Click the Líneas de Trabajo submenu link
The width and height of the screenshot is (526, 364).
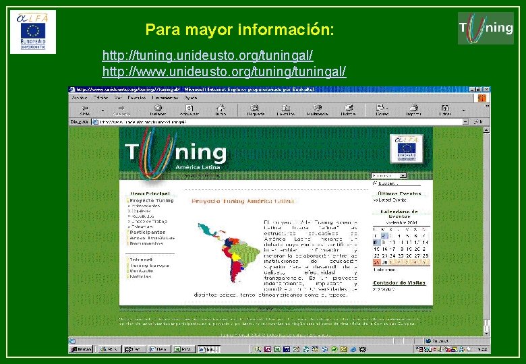149,222
